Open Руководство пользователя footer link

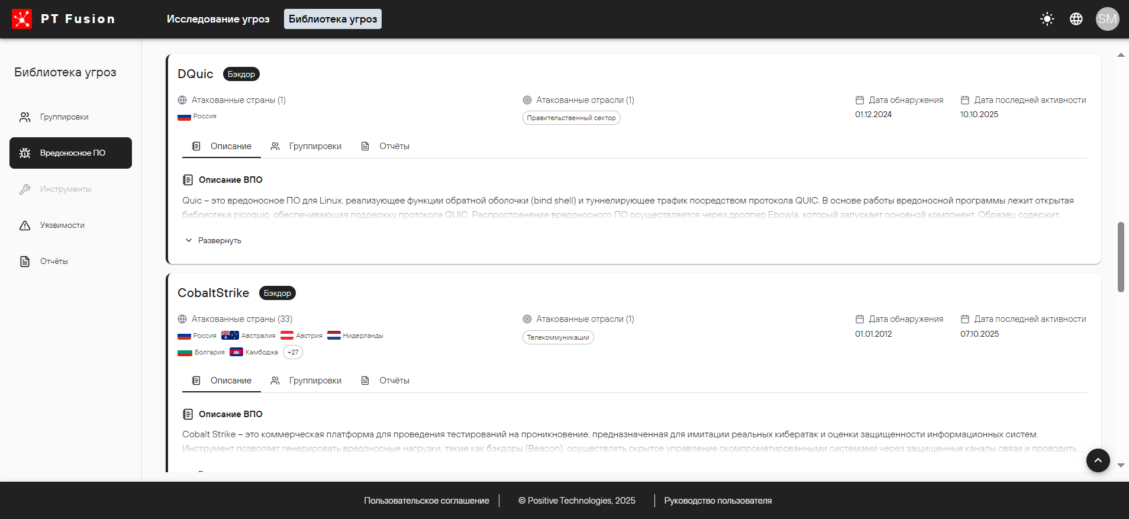pyautogui.click(x=717, y=501)
